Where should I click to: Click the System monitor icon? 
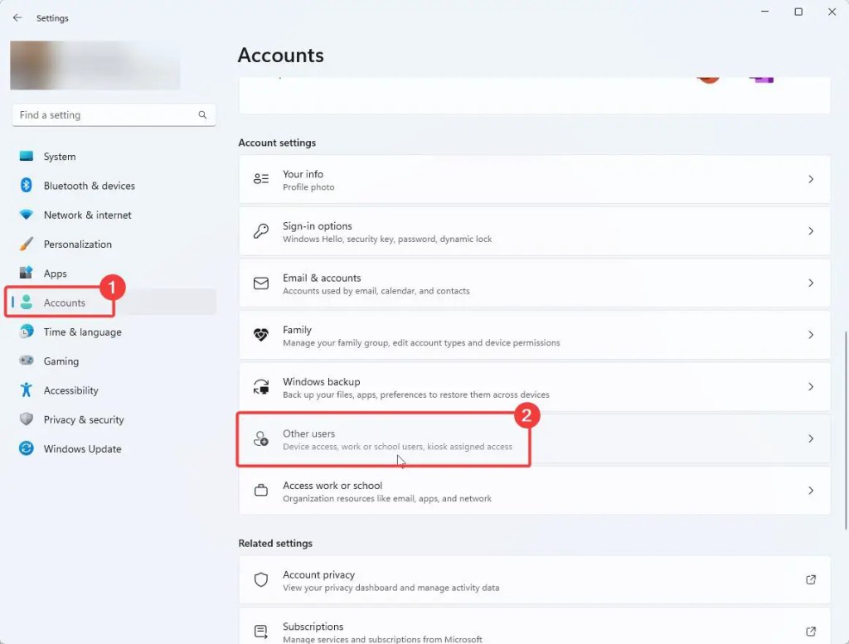tap(26, 157)
